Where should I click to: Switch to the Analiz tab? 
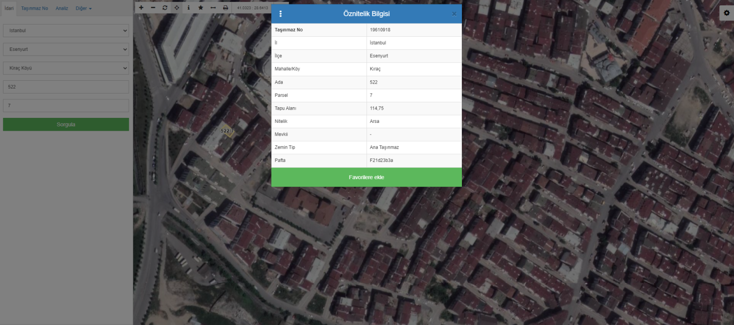62,8
